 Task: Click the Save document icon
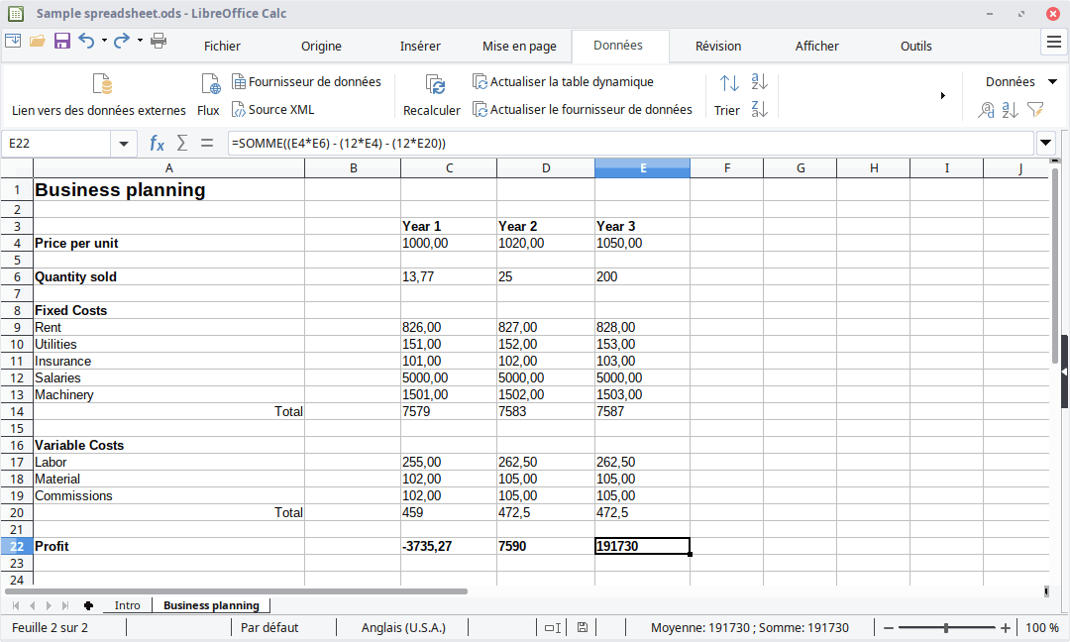point(62,41)
